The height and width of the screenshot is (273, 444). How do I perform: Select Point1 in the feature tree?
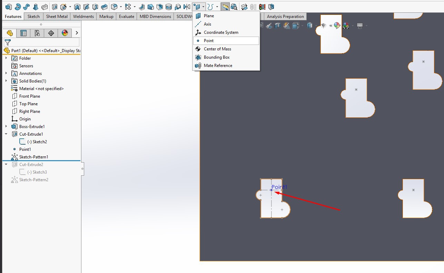25,149
